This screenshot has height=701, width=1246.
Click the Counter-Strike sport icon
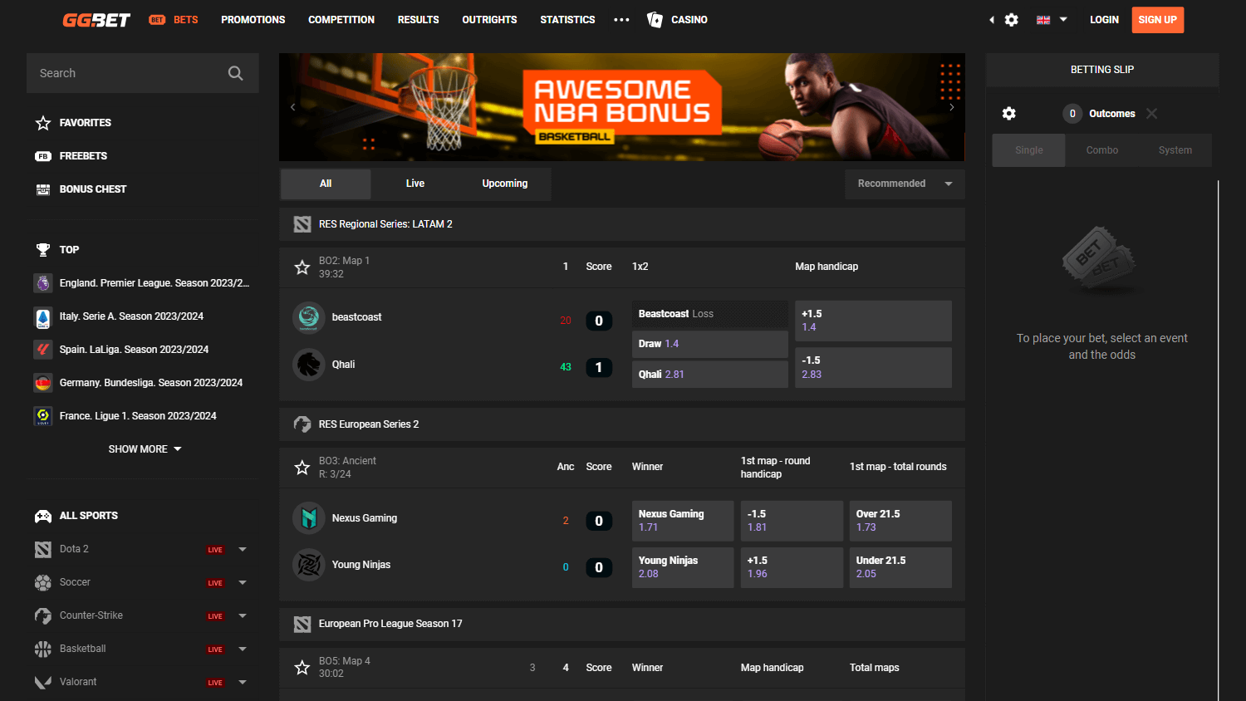[43, 615]
